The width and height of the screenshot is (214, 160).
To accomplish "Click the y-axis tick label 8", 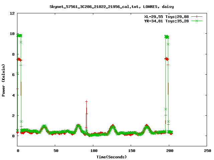I will 13,54.
